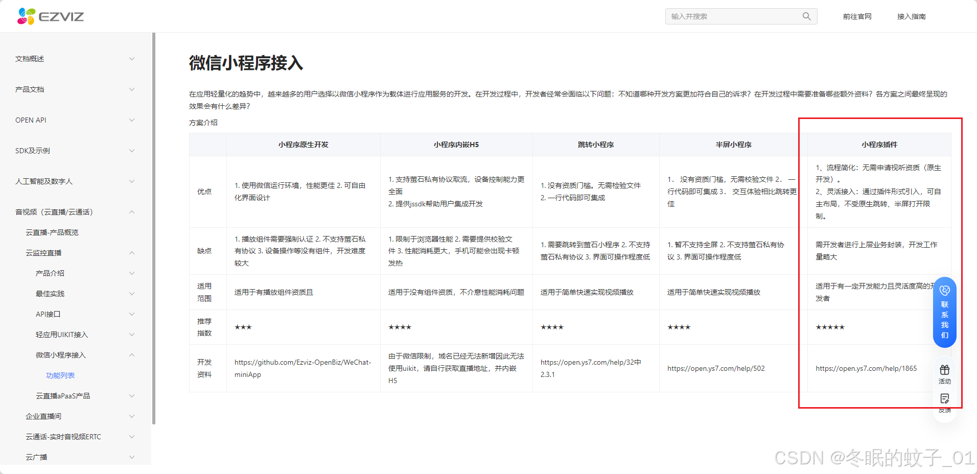Click the three-star rating cell
The width and height of the screenshot is (977, 474).
(303, 327)
